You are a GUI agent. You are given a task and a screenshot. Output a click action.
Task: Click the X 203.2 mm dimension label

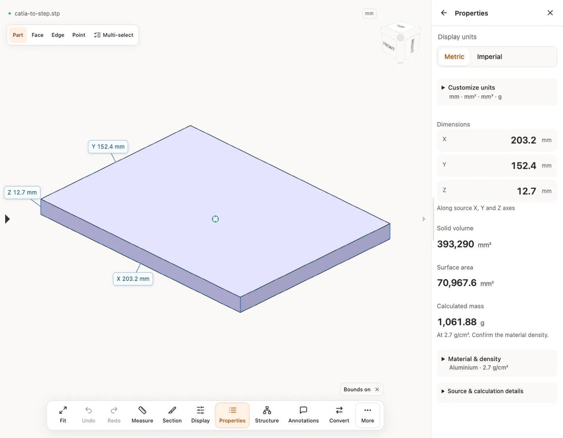coord(133,279)
